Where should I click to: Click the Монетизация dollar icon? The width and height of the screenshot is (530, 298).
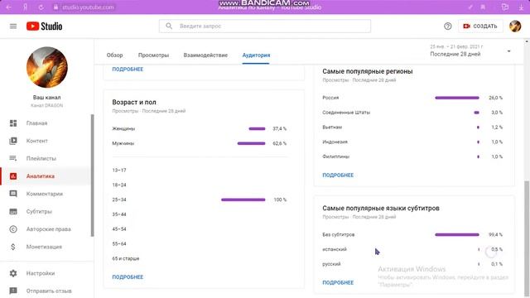coord(13,247)
